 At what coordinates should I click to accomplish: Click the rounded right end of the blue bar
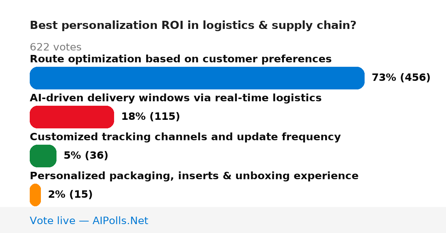click(360, 78)
